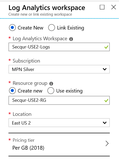Click the Log Analytics workspace blade title
This screenshot has height=163, width=119.
[x=47, y=8]
